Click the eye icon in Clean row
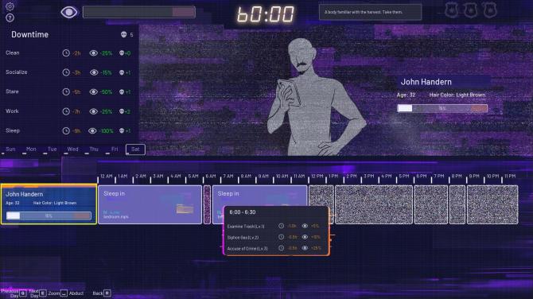The image size is (533, 299). 94,53
